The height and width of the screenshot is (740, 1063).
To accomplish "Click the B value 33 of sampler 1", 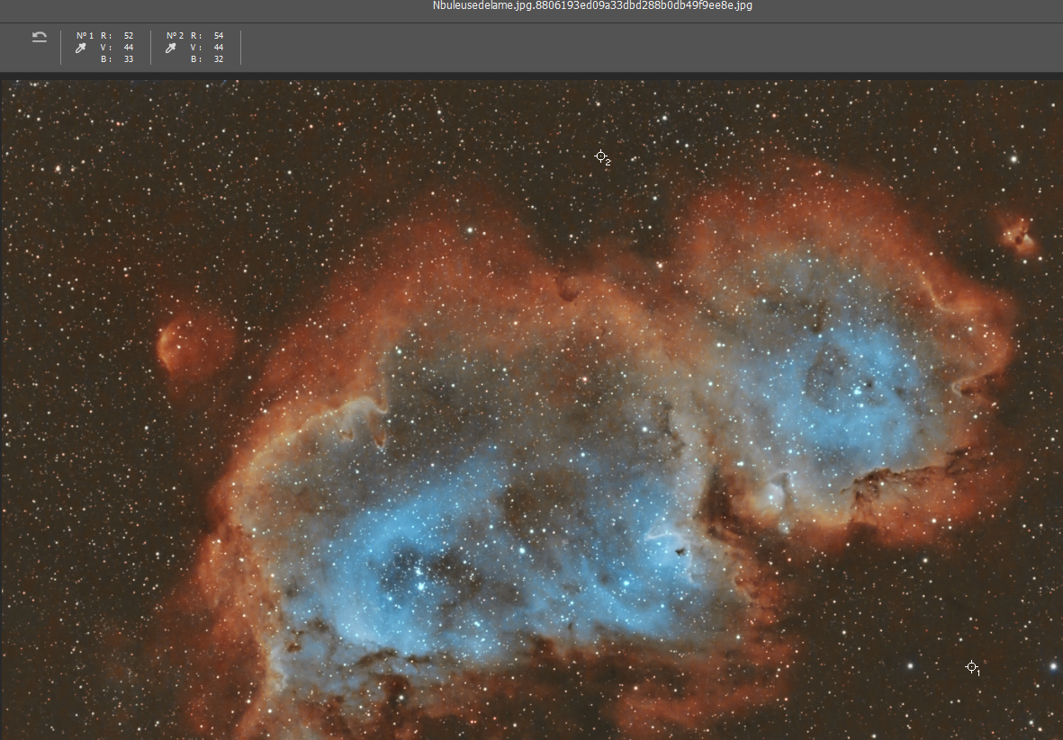I will pos(129,59).
